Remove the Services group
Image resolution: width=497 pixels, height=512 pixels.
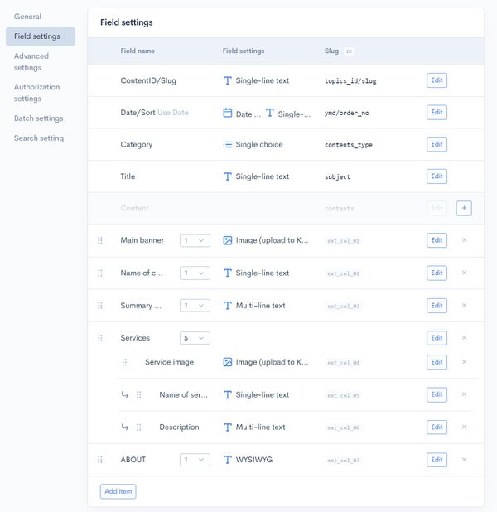tap(464, 338)
